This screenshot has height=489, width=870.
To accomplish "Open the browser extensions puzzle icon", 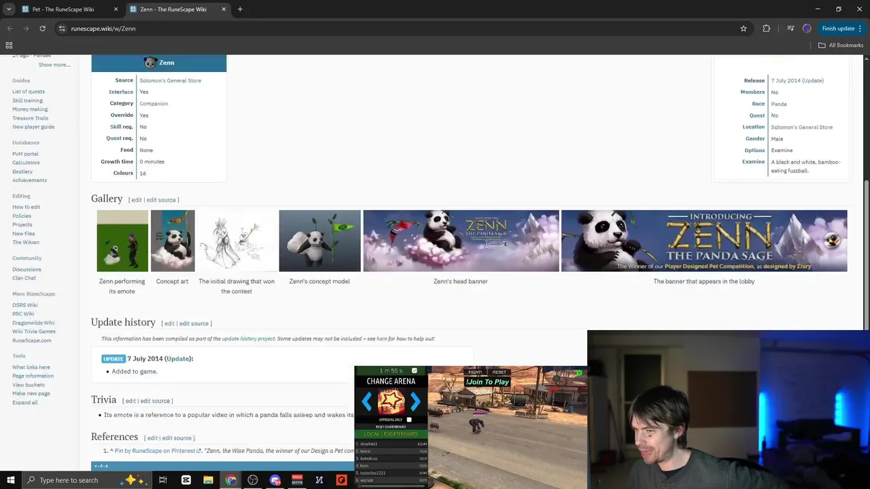I will [767, 29].
